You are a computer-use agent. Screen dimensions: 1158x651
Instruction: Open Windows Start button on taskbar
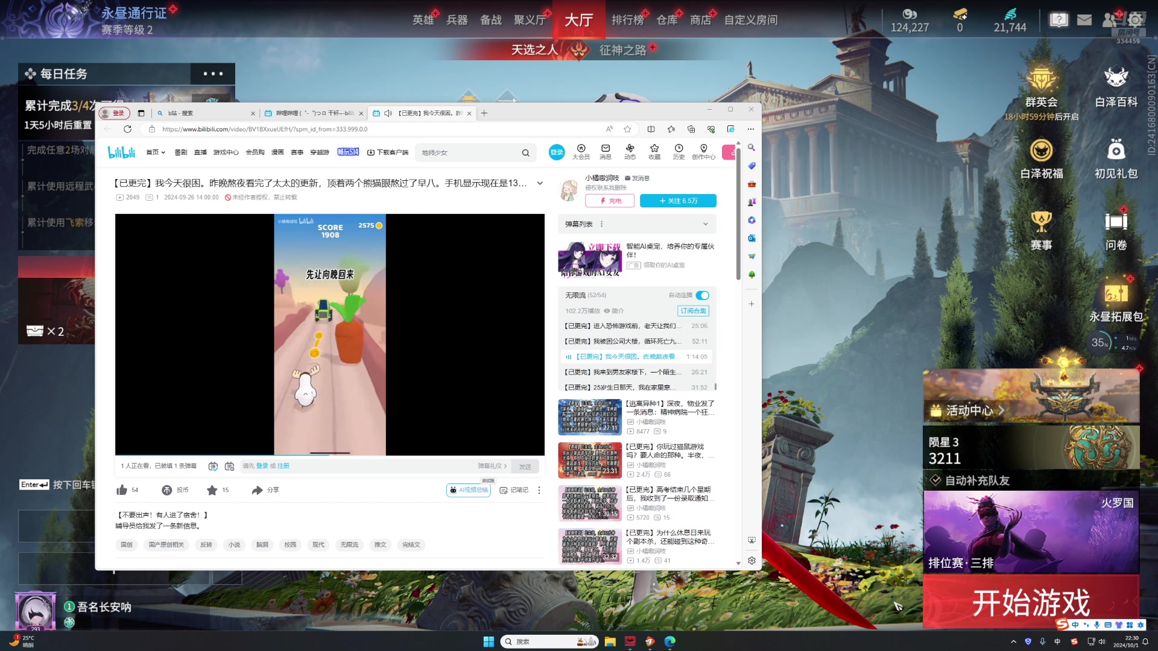tap(489, 641)
